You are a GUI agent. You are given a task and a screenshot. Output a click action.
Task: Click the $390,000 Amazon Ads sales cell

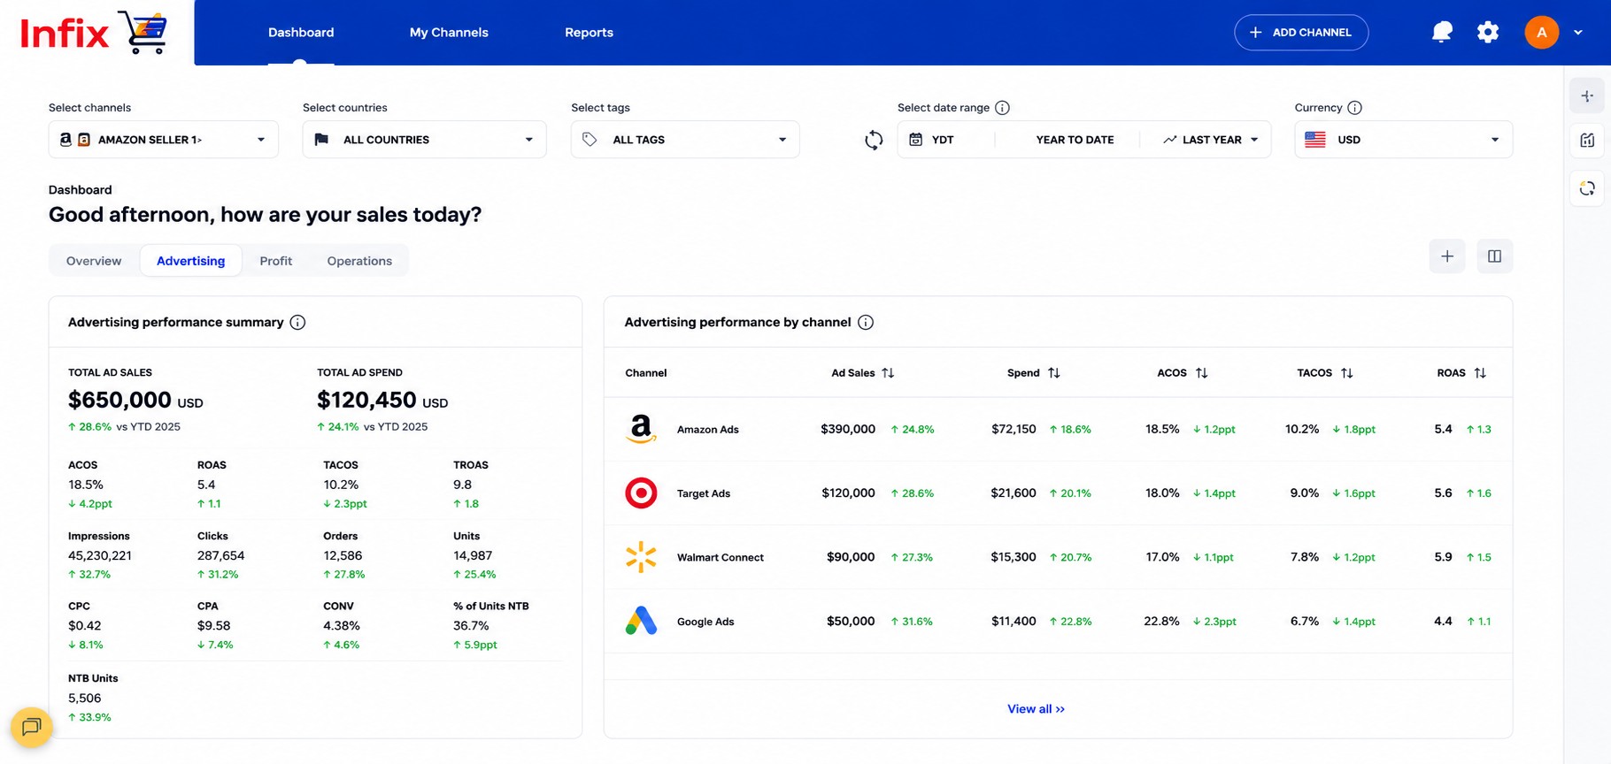coord(848,429)
